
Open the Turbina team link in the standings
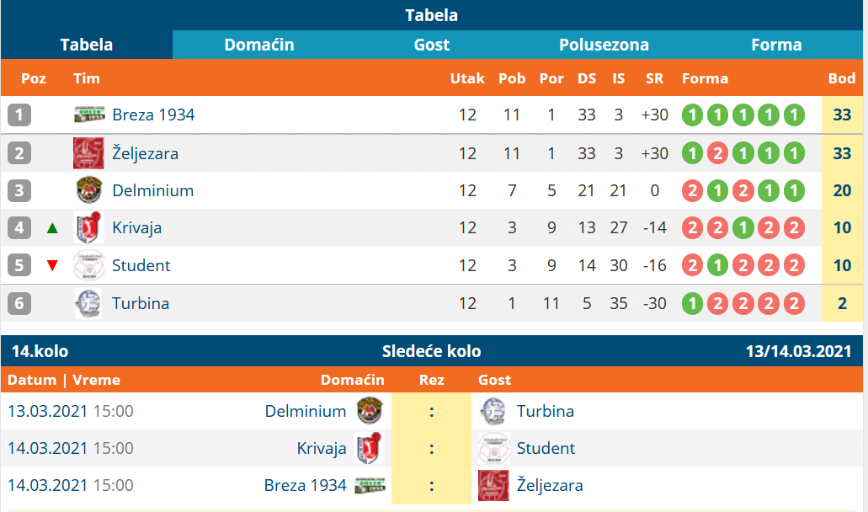point(141,303)
